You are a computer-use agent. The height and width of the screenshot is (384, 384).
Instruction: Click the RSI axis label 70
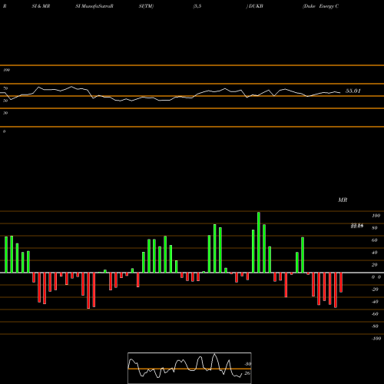point(5,88)
